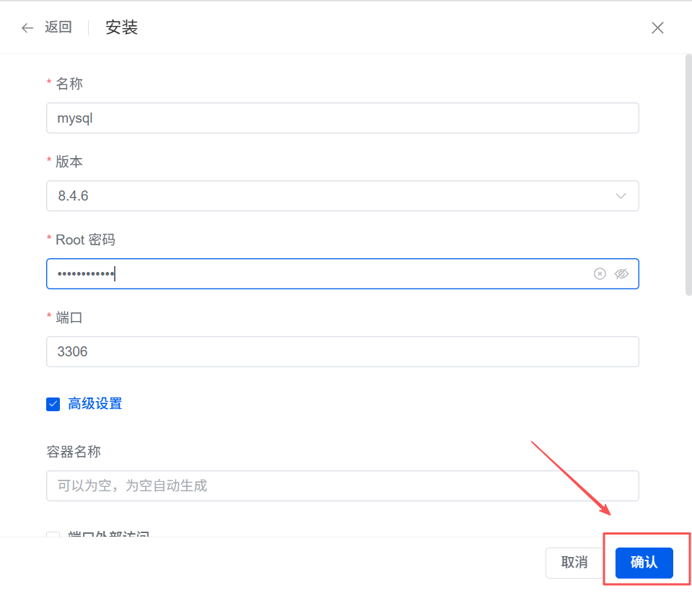The image size is (692, 593).
Task: Click the vertical scrollbar of the form
Action: pos(688,175)
